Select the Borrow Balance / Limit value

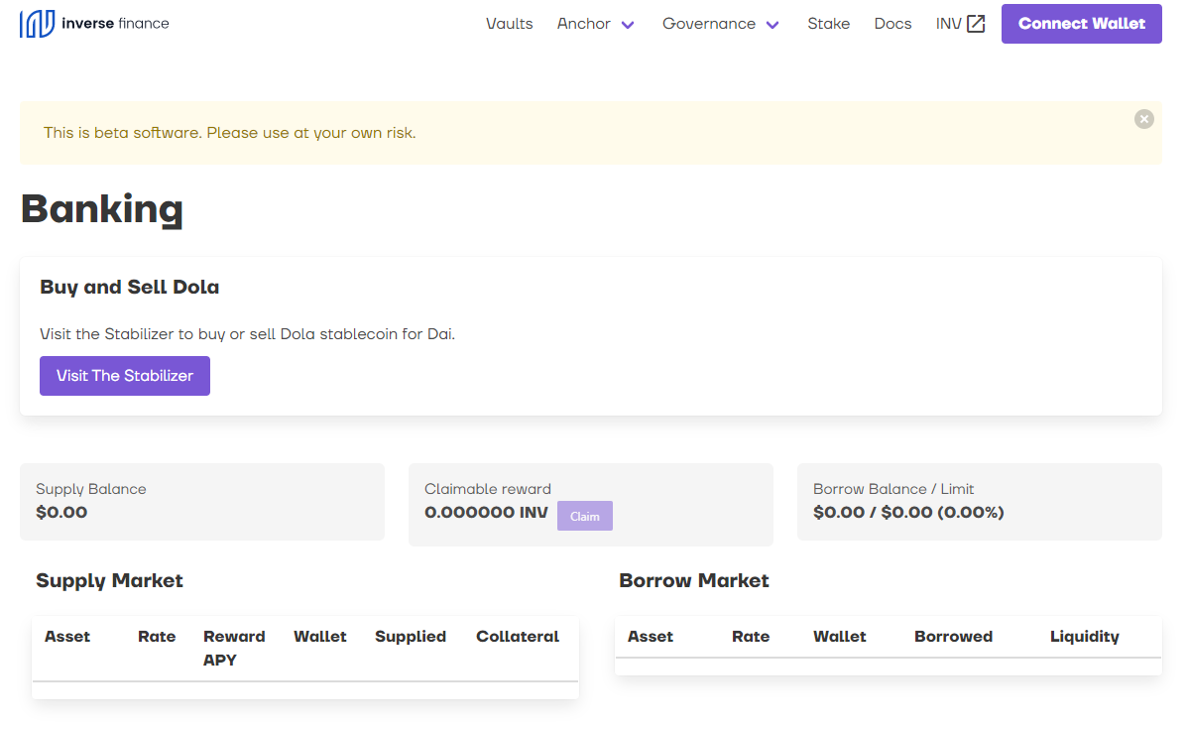pyautogui.click(x=908, y=513)
